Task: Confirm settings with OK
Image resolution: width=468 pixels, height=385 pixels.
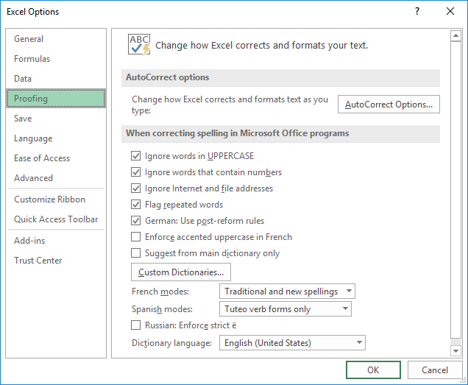Action: 373,370
